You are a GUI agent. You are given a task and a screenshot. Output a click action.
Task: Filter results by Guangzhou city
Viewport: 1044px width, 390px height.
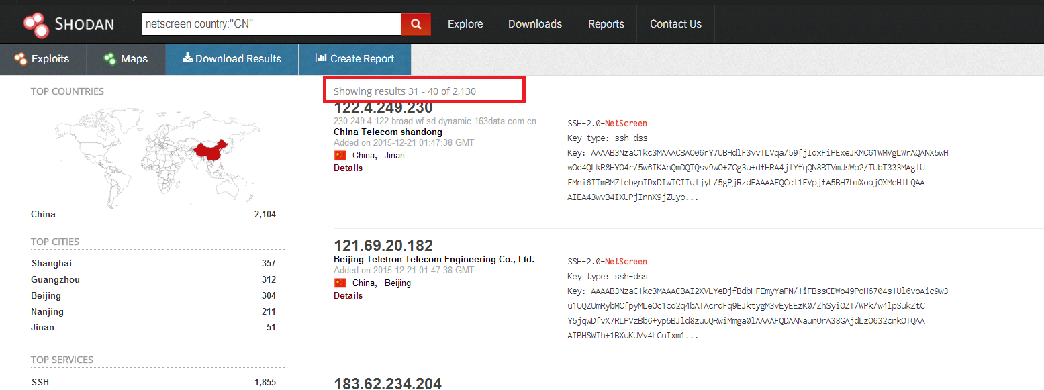tap(55, 279)
